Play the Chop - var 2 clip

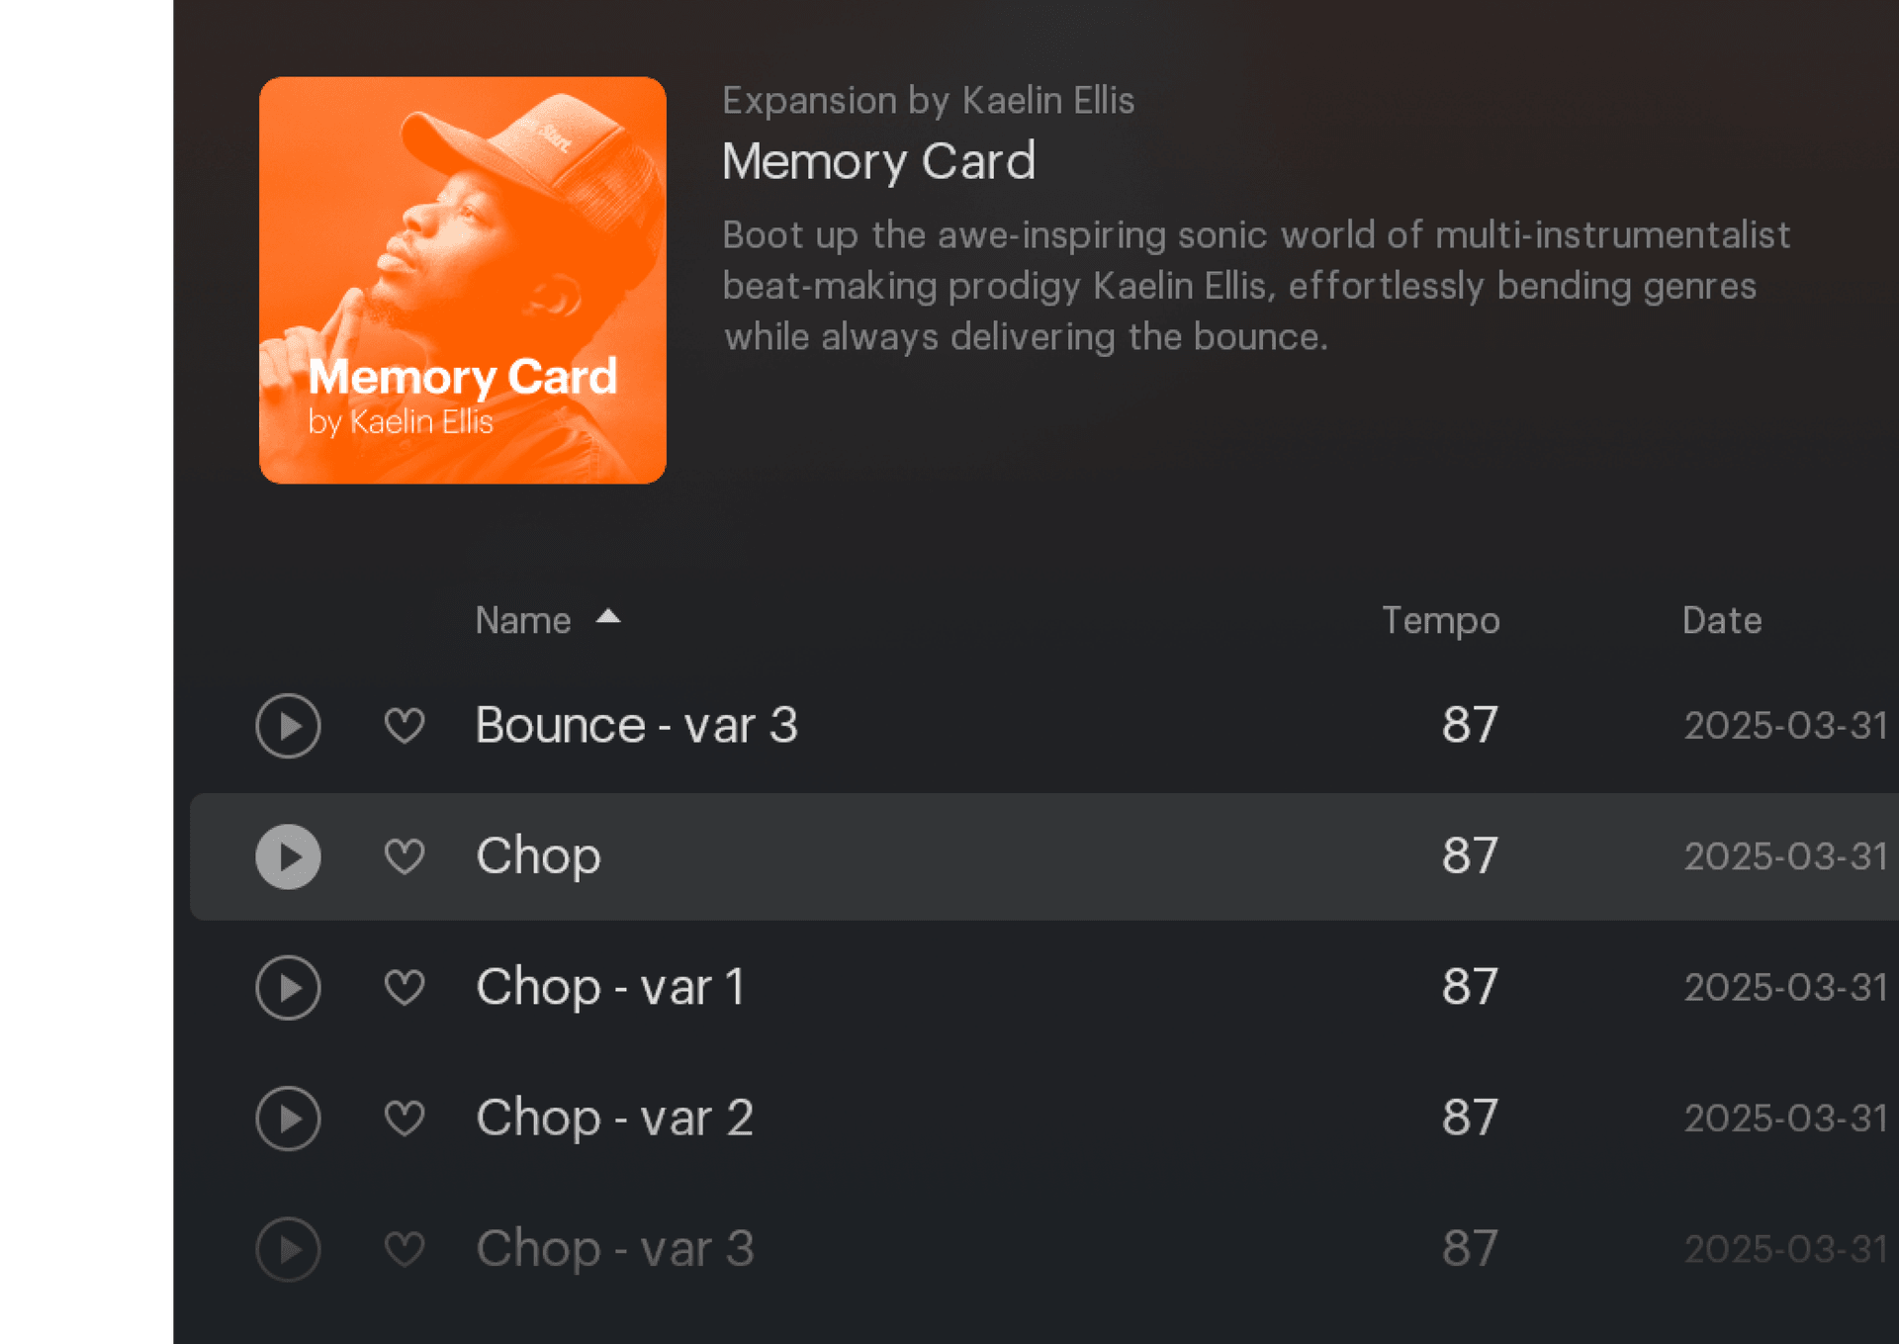(x=288, y=1119)
